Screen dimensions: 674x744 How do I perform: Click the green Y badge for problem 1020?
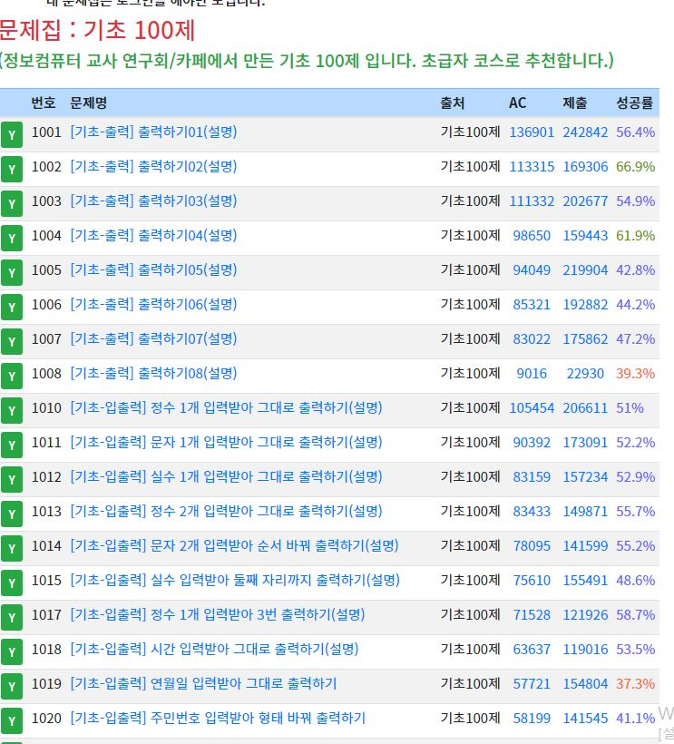[12, 720]
